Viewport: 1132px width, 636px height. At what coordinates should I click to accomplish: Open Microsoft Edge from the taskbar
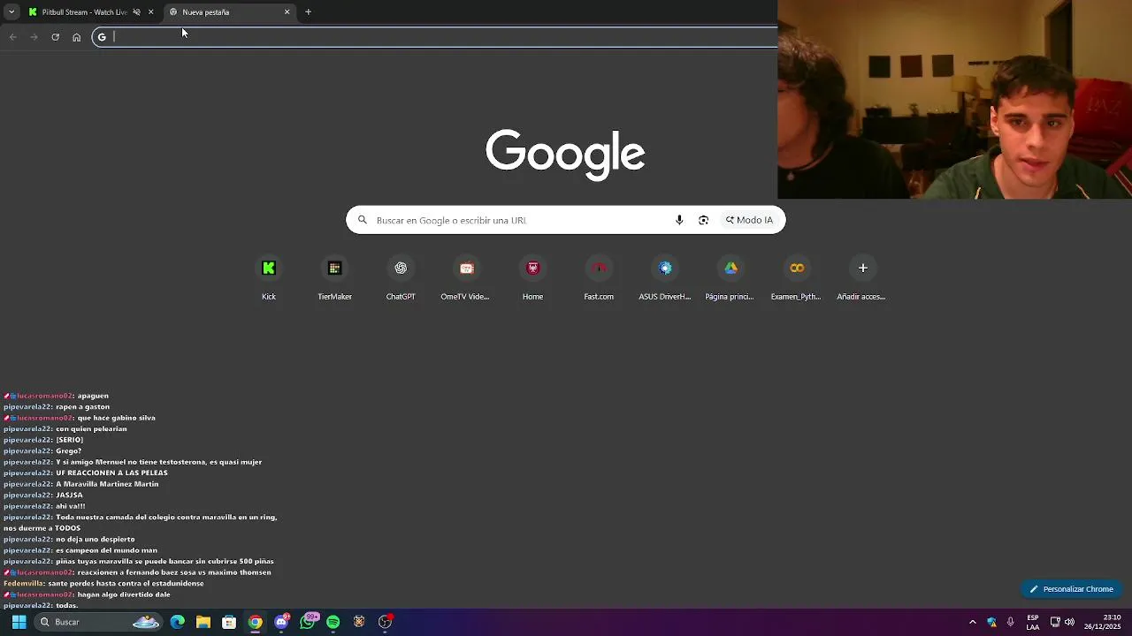(x=178, y=622)
